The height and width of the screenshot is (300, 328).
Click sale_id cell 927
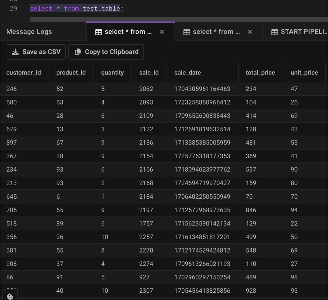pos(144,277)
